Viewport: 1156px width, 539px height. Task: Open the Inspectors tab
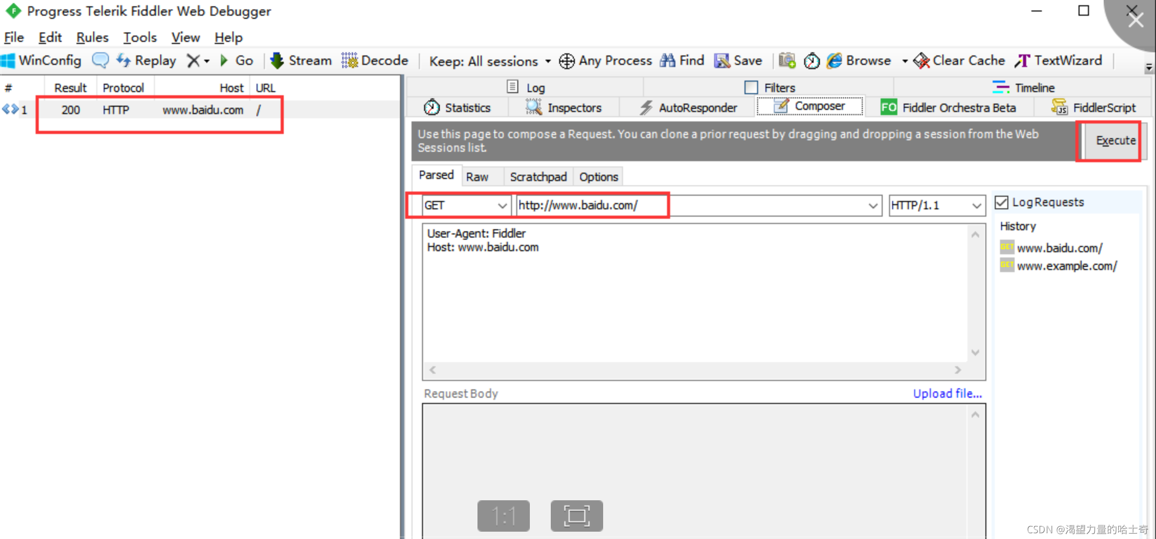coord(564,107)
